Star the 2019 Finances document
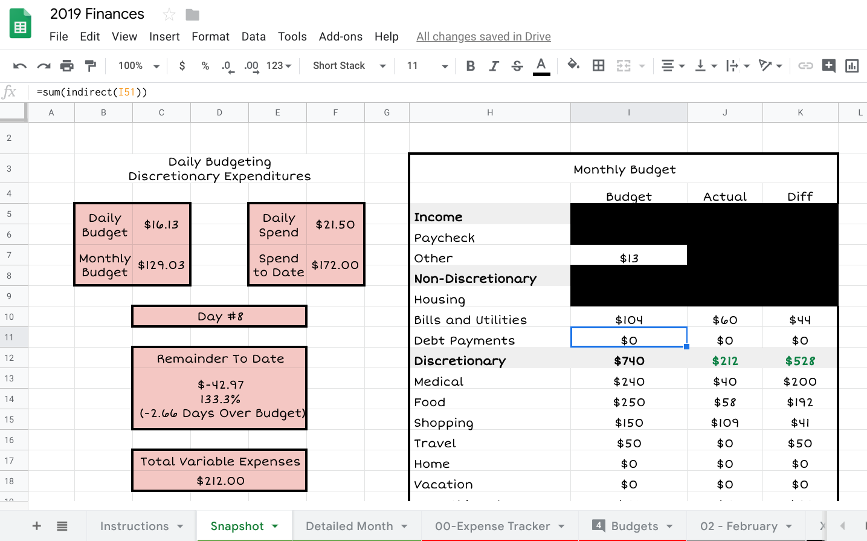This screenshot has height=541, width=867. 169,15
